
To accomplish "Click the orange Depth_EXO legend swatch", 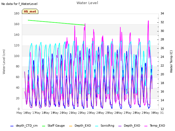I will pos(71,126).
